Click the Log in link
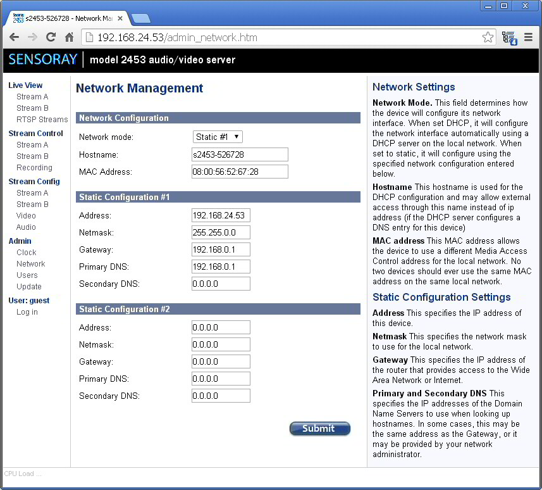Viewport: 542px width, 490px height. tap(27, 311)
